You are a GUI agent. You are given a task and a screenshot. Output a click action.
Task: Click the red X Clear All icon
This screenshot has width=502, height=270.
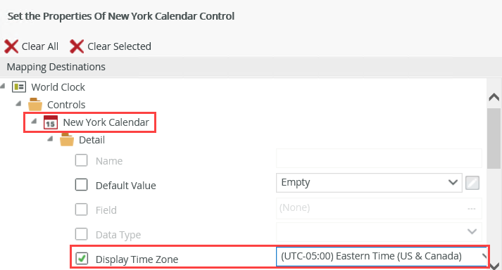(11, 46)
